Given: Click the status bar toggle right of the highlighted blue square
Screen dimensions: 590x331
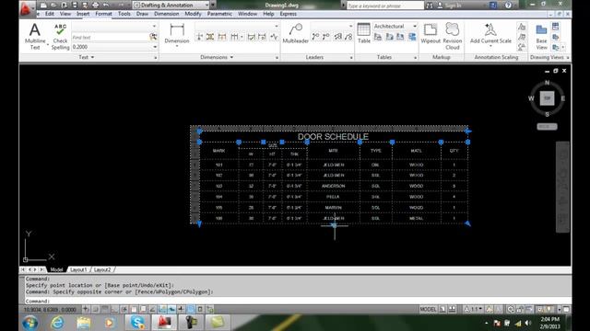Looking at the screenshot, I should point(200,309).
